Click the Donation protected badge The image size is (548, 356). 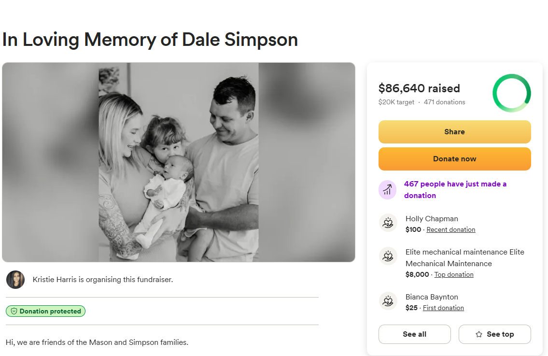pyautogui.click(x=46, y=312)
